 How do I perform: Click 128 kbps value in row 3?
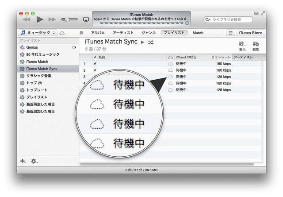coord(223,77)
